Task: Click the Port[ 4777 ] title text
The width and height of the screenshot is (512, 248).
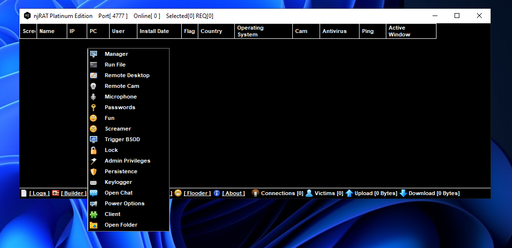Action: pyautogui.click(x=113, y=16)
